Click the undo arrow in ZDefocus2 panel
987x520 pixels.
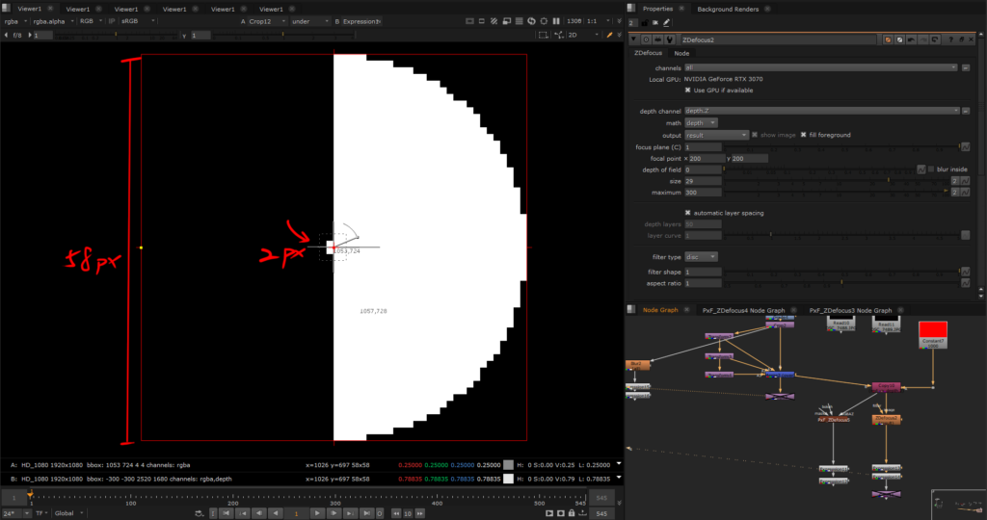pyautogui.click(x=912, y=39)
